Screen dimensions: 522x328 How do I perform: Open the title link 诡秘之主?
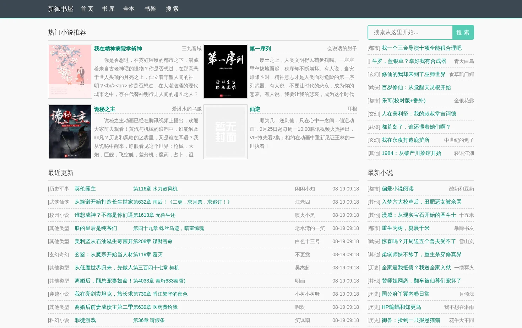(x=105, y=109)
